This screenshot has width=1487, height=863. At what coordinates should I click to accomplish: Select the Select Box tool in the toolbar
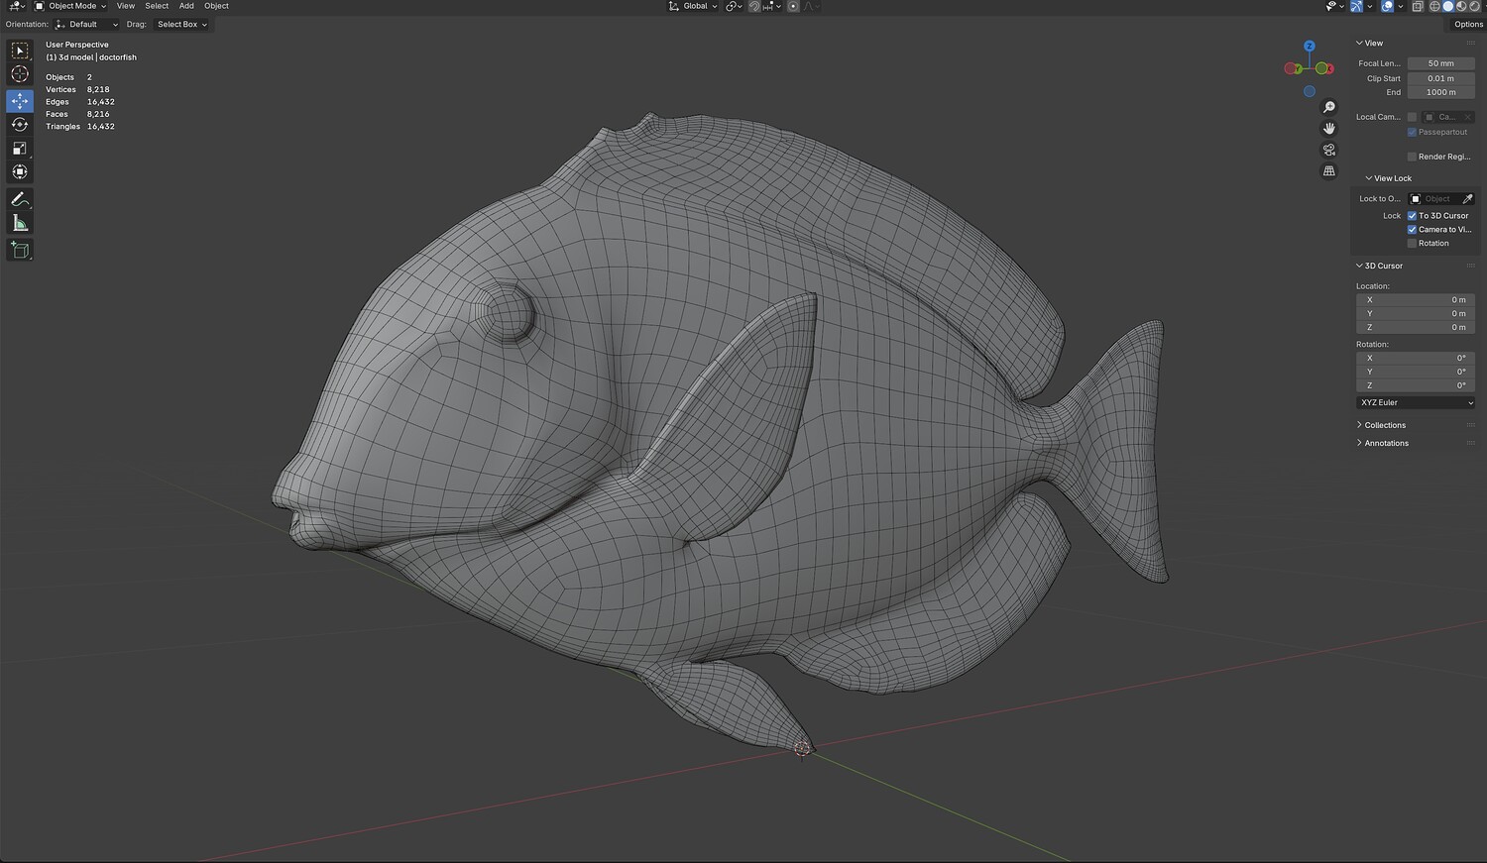pyautogui.click(x=20, y=51)
